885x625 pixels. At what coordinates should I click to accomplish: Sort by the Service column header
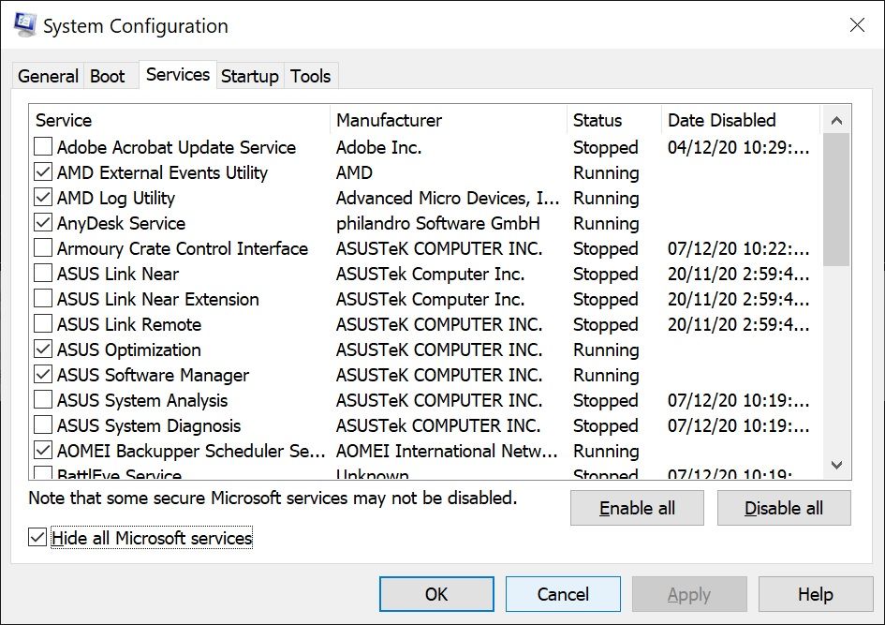click(179, 120)
